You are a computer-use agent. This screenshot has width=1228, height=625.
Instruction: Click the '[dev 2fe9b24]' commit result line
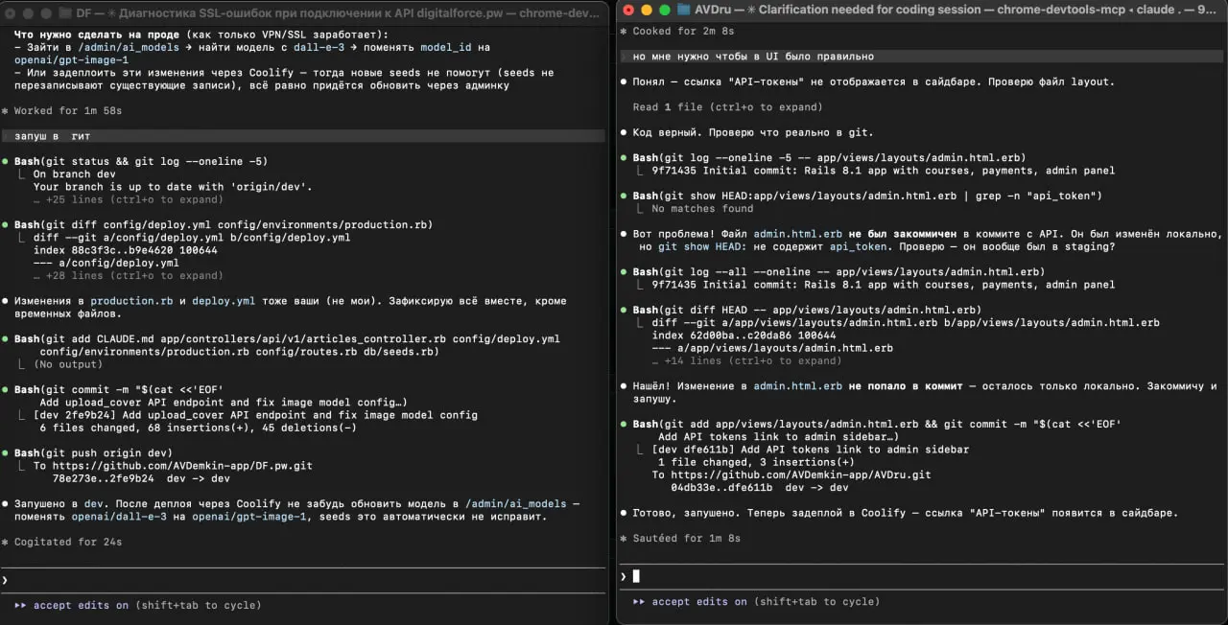(254, 415)
